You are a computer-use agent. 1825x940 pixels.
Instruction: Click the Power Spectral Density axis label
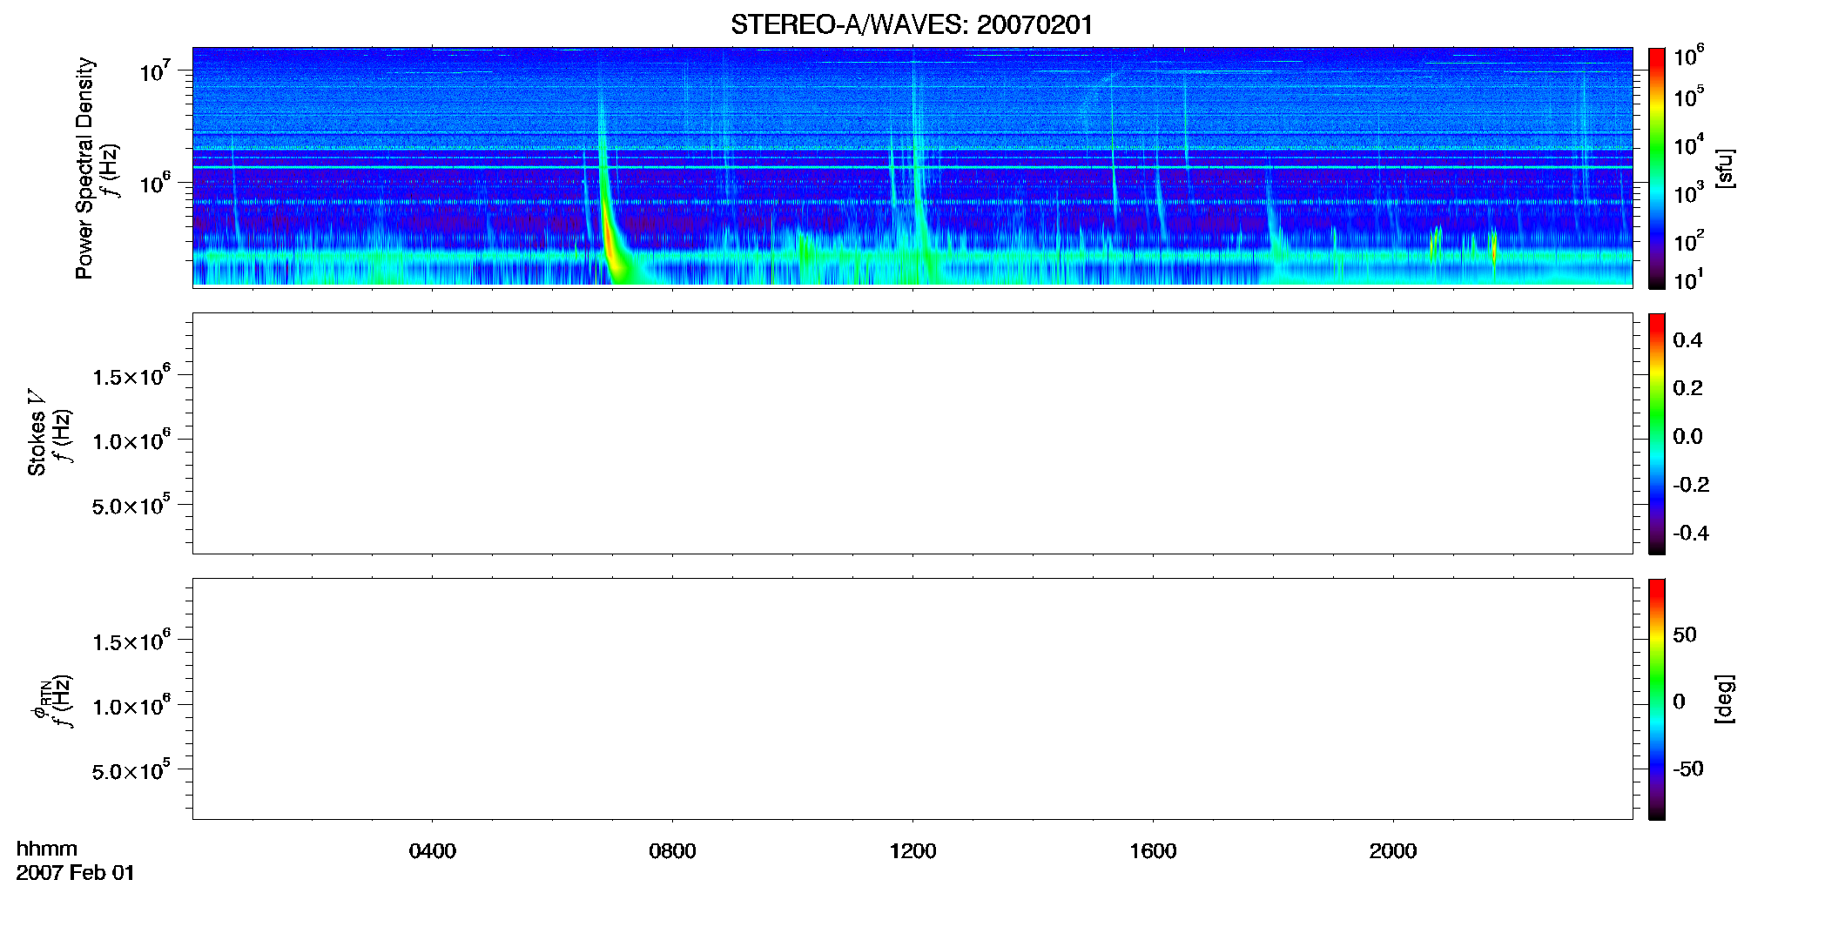pos(84,168)
